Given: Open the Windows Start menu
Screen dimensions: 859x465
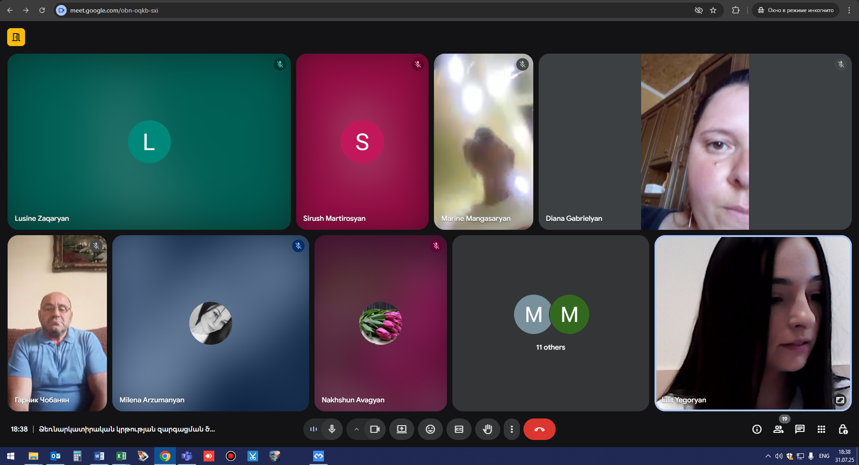Looking at the screenshot, I should 11,456.
